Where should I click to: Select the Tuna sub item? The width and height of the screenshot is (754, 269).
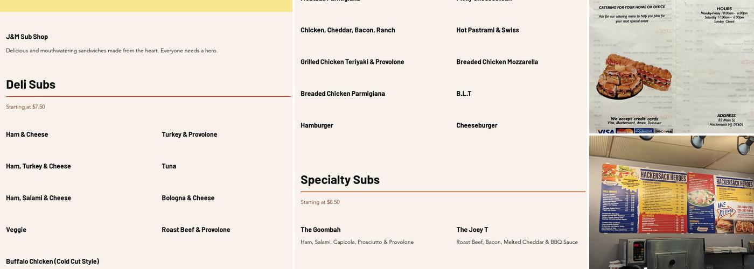click(169, 166)
